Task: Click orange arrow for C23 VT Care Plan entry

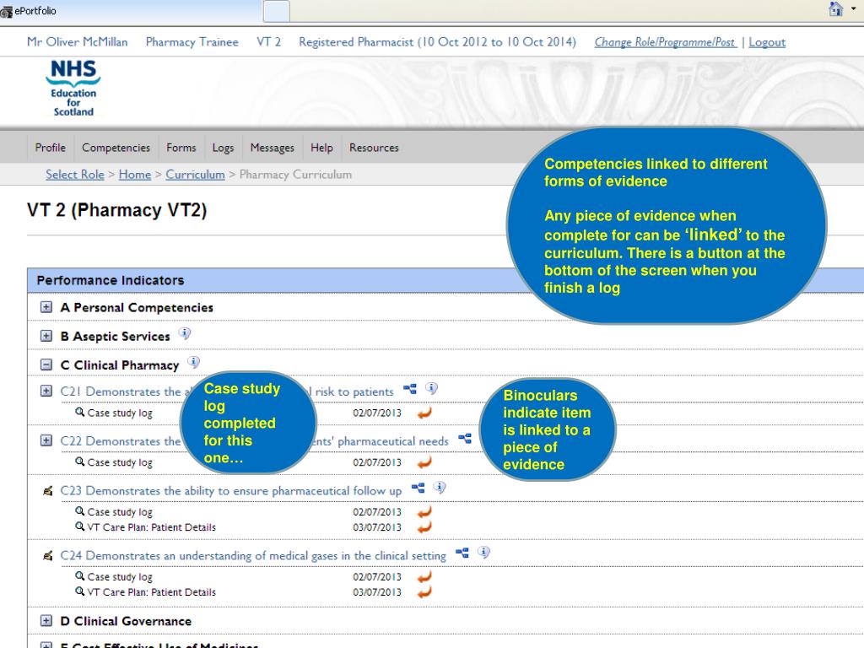Action: pos(424,527)
